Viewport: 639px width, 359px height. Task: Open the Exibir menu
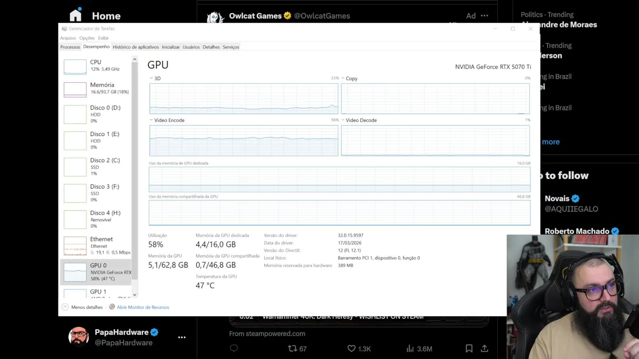coord(103,38)
